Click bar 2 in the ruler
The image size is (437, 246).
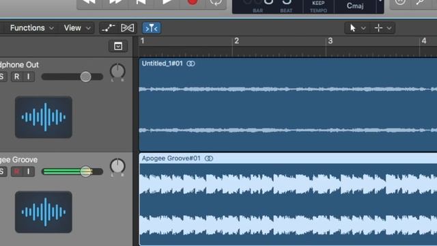tap(237, 41)
